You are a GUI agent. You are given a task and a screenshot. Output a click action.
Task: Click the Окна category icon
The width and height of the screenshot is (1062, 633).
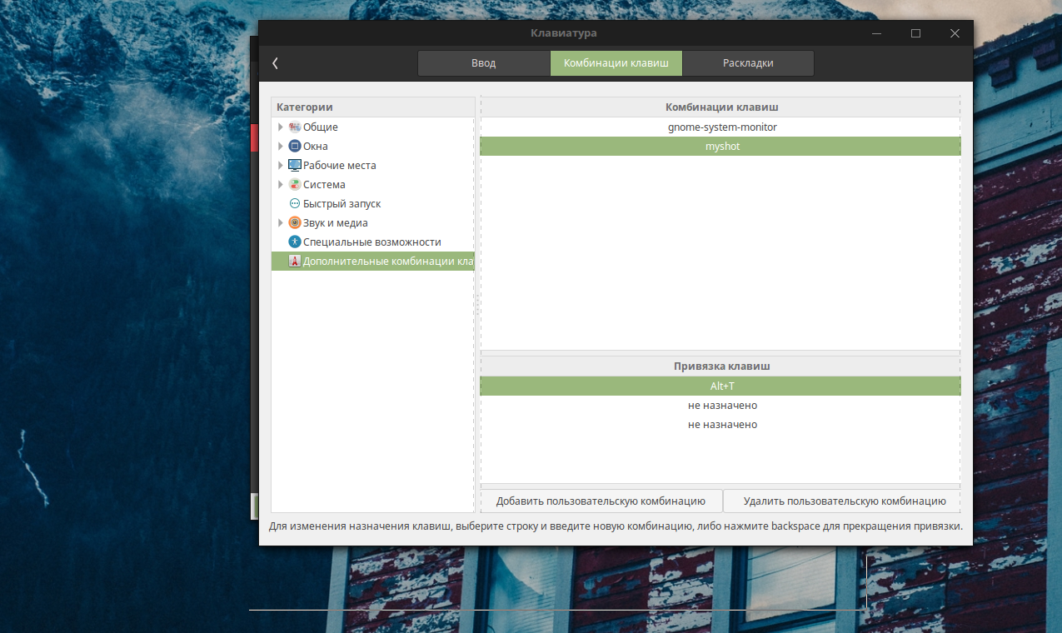click(x=295, y=147)
